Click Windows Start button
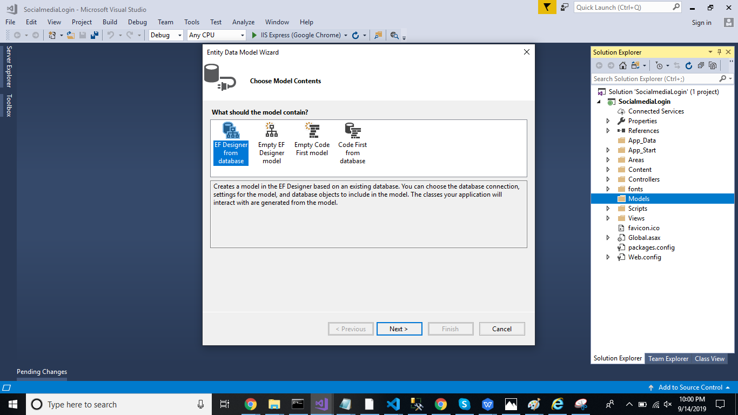The width and height of the screenshot is (738, 415). click(x=13, y=404)
